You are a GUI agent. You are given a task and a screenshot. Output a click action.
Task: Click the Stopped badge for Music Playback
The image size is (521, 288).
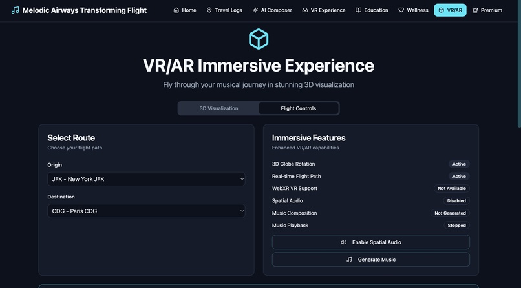tap(456, 225)
